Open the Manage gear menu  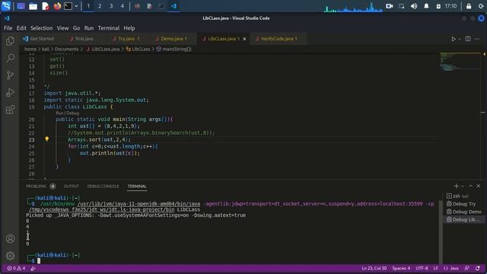pos(10,256)
